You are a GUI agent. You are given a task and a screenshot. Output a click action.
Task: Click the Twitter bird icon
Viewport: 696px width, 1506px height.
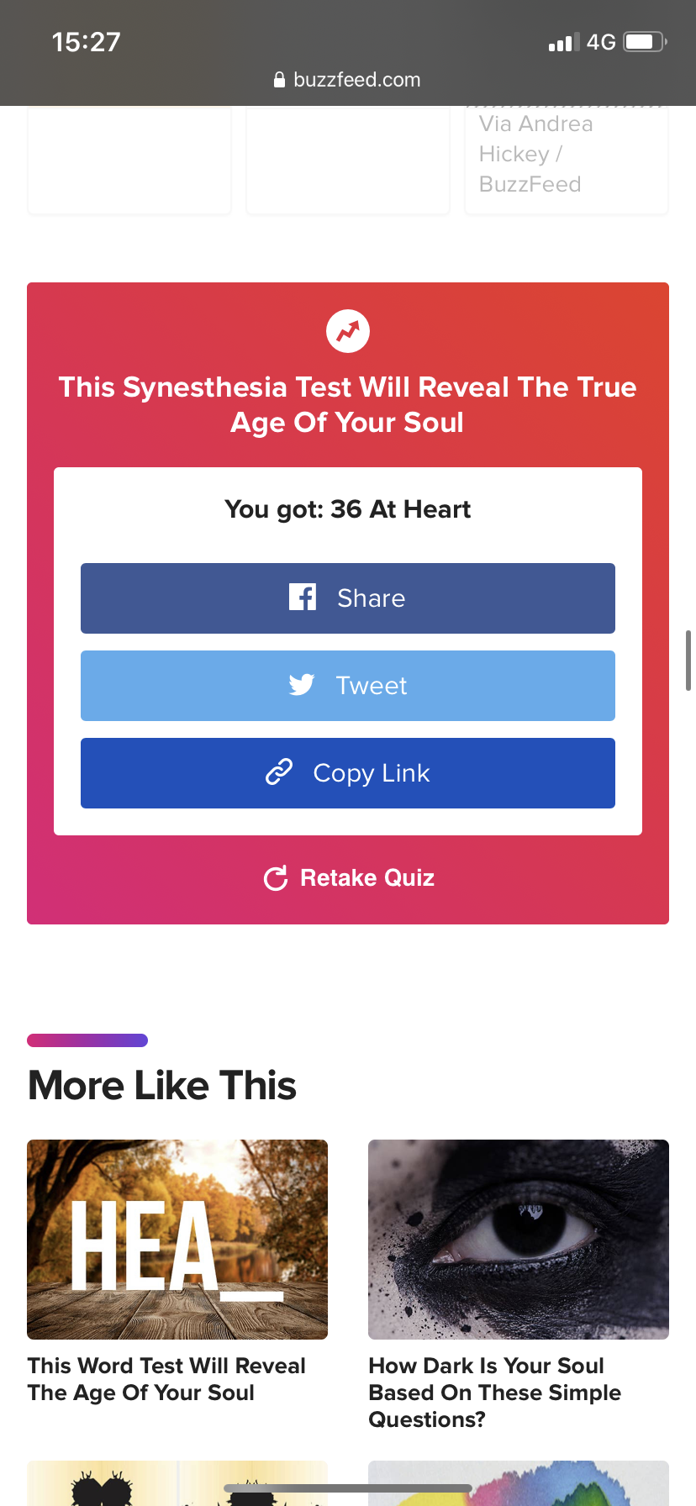(302, 685)
